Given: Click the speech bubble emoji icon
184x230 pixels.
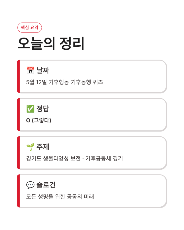Looking at the screenshot, I should pyautogui.click(x=30, y=185).
